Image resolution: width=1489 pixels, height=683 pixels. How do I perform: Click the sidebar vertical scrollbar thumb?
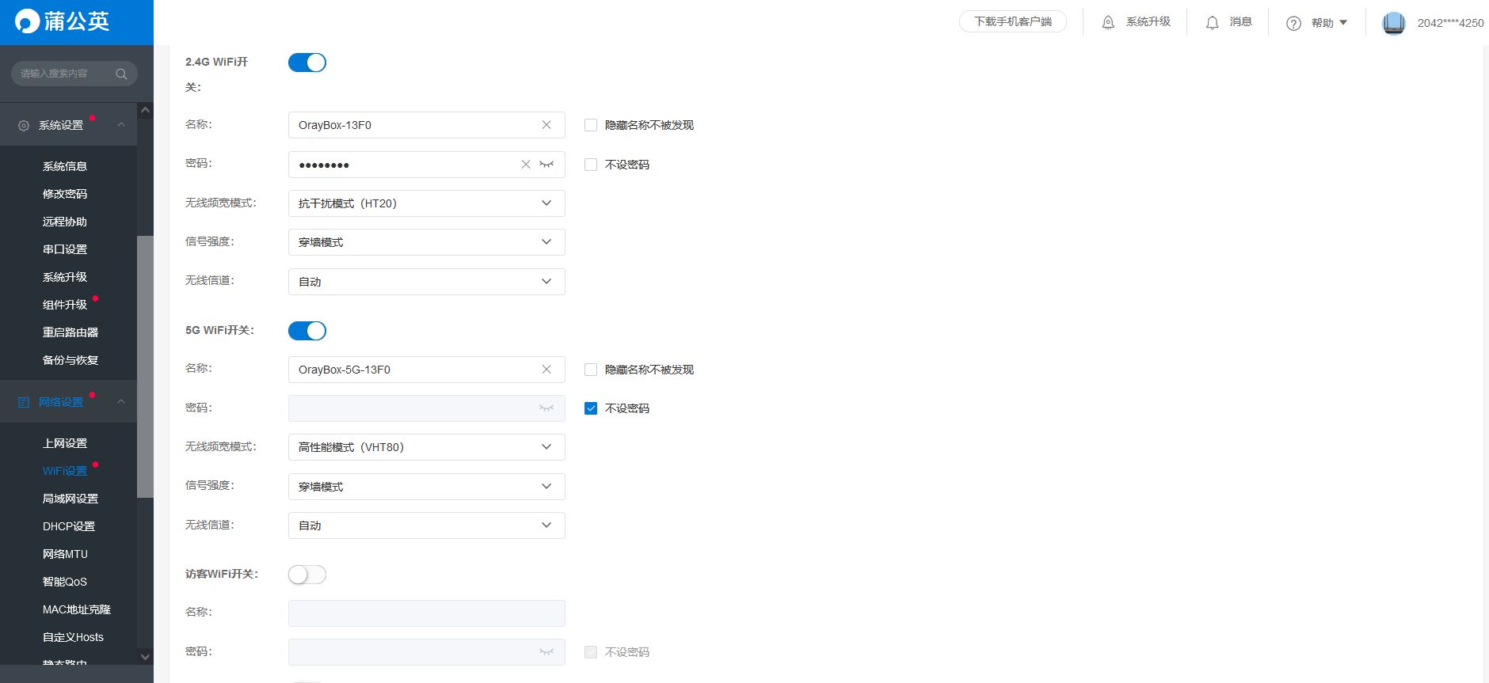click(145, 366)
